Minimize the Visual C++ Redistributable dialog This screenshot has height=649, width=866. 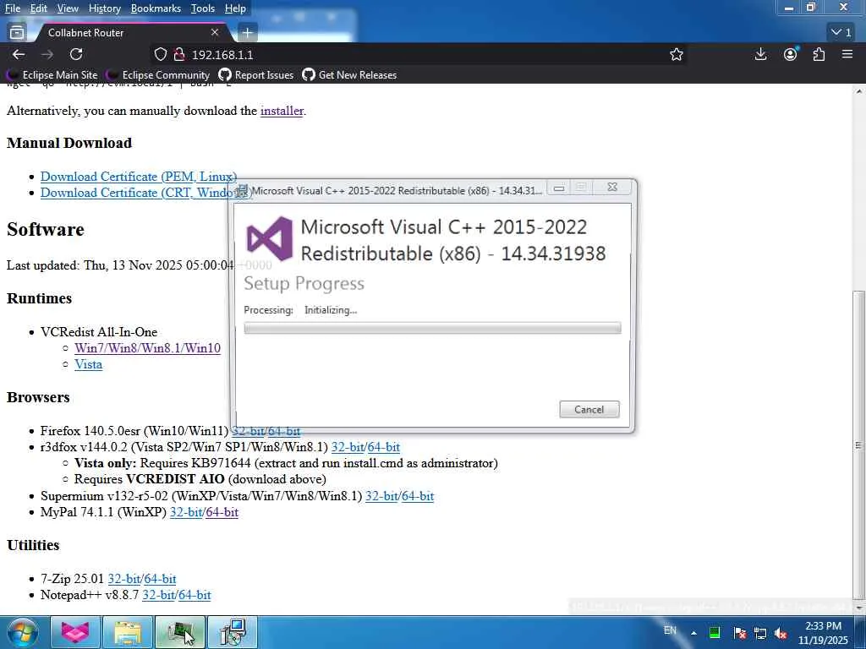[559, 188]
